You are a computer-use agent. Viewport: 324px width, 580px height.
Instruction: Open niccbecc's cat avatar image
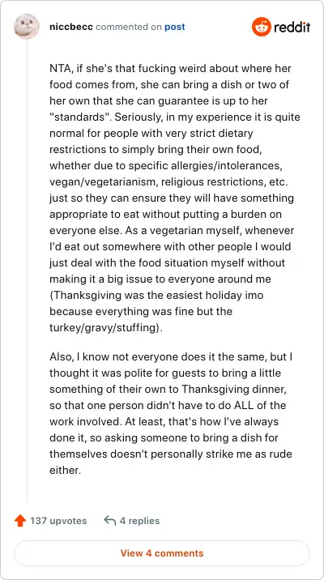[x=27, y=27]
